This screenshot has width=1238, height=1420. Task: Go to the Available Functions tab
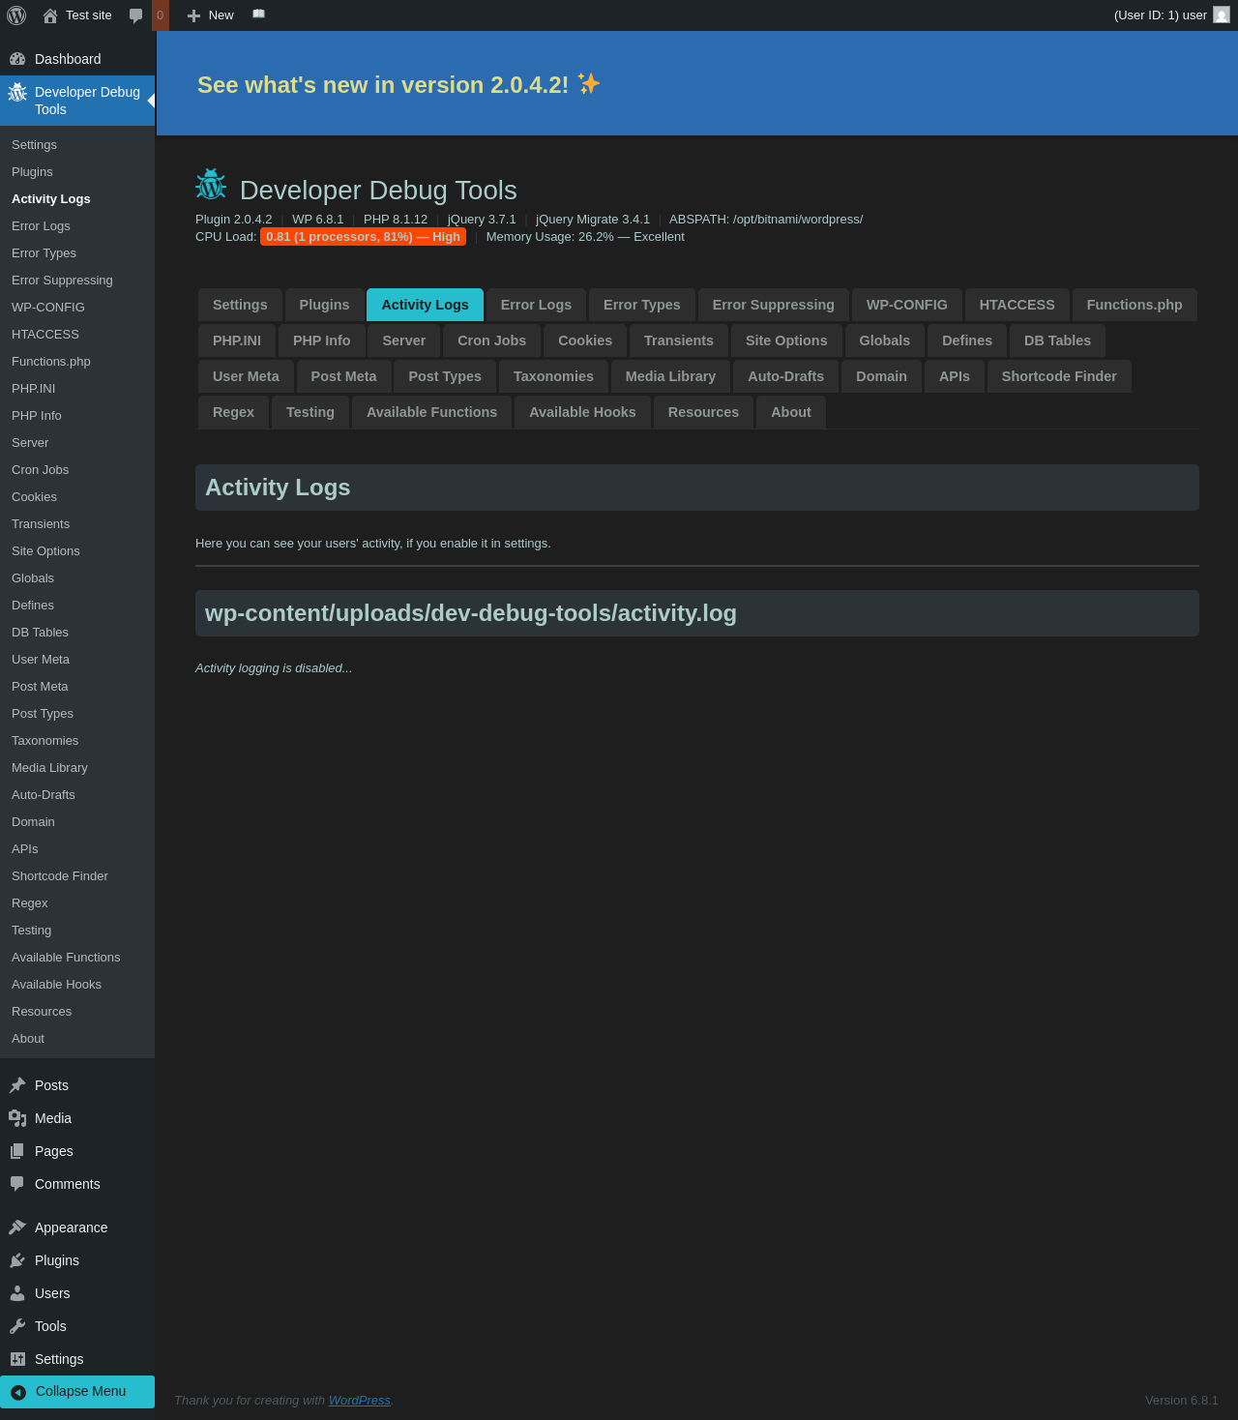[x=432, y=412]
